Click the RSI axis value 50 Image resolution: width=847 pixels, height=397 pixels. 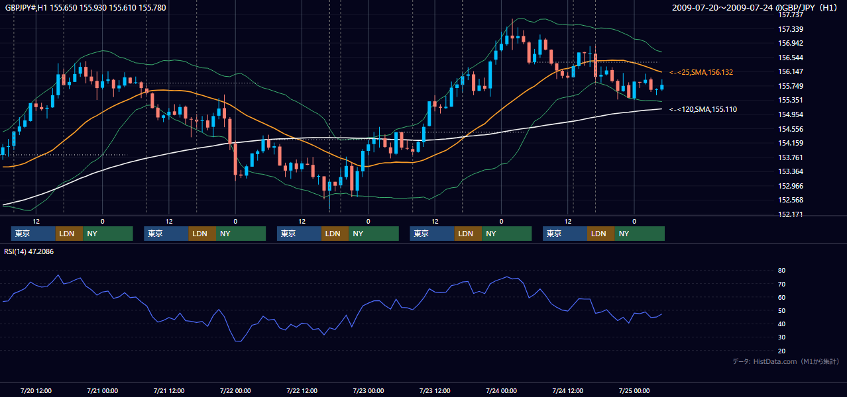point(782,310)
